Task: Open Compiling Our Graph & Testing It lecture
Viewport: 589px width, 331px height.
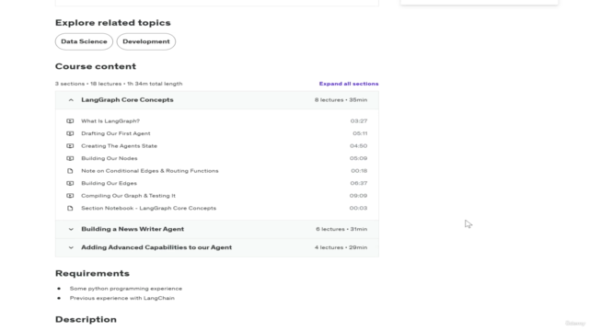Action: coord(129,196)
